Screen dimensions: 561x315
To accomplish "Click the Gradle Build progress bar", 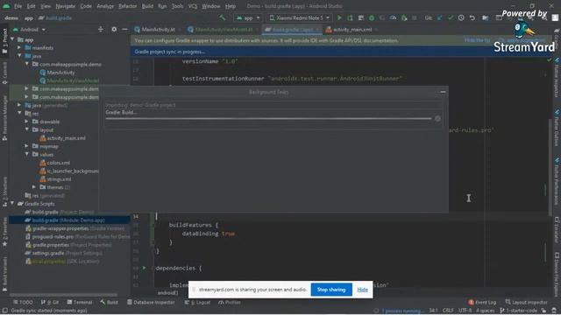I will [x=268, y=119].
